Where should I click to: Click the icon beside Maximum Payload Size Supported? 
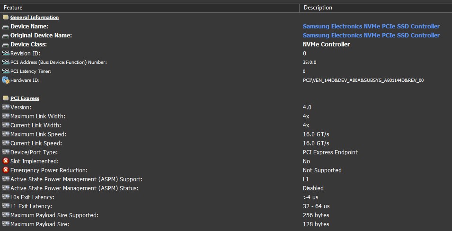(6, 215)
